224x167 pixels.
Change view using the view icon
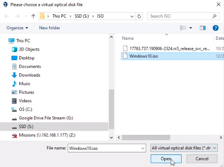point(183,28)
